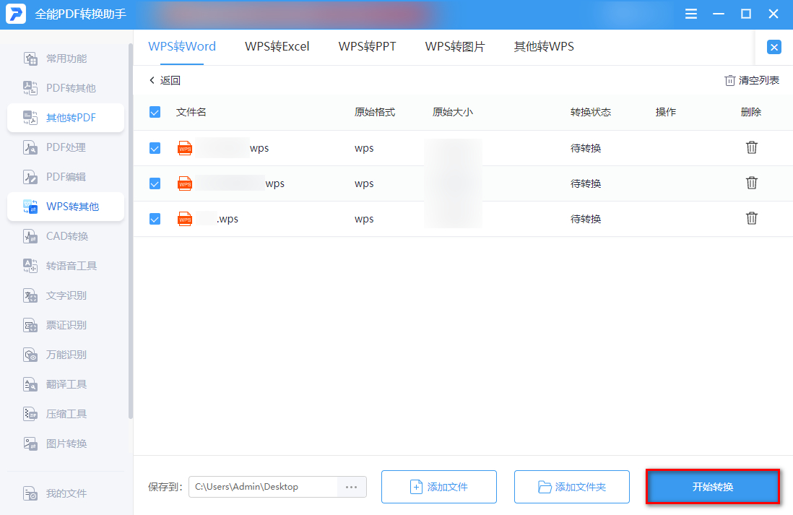Switch to 其他转WPS conversion tab
Image resolution: width=793 pixels, height=515 pixels.
(x=542, y=46)
